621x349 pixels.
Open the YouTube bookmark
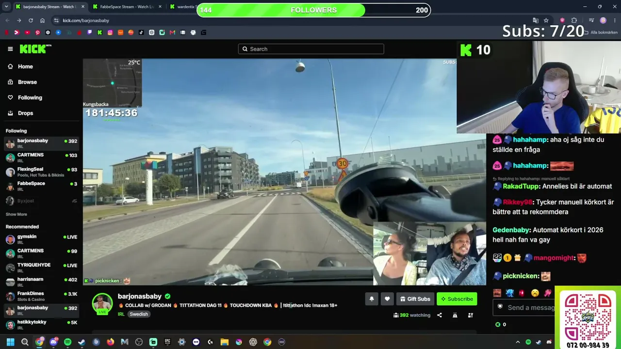tap(27, 32)
